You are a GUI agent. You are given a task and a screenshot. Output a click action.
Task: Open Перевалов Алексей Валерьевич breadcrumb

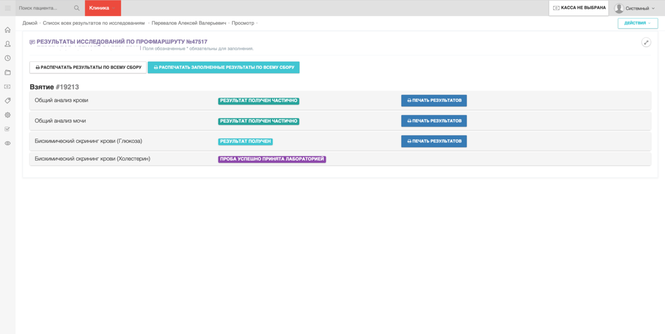point(189,23)
